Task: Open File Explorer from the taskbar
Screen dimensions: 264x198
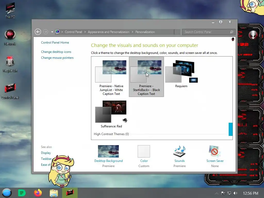Action: pos(54,193)
